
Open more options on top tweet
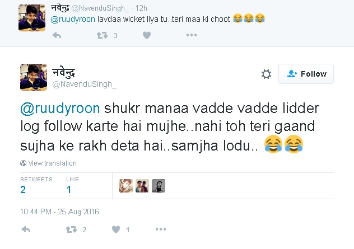click(192, 35)
